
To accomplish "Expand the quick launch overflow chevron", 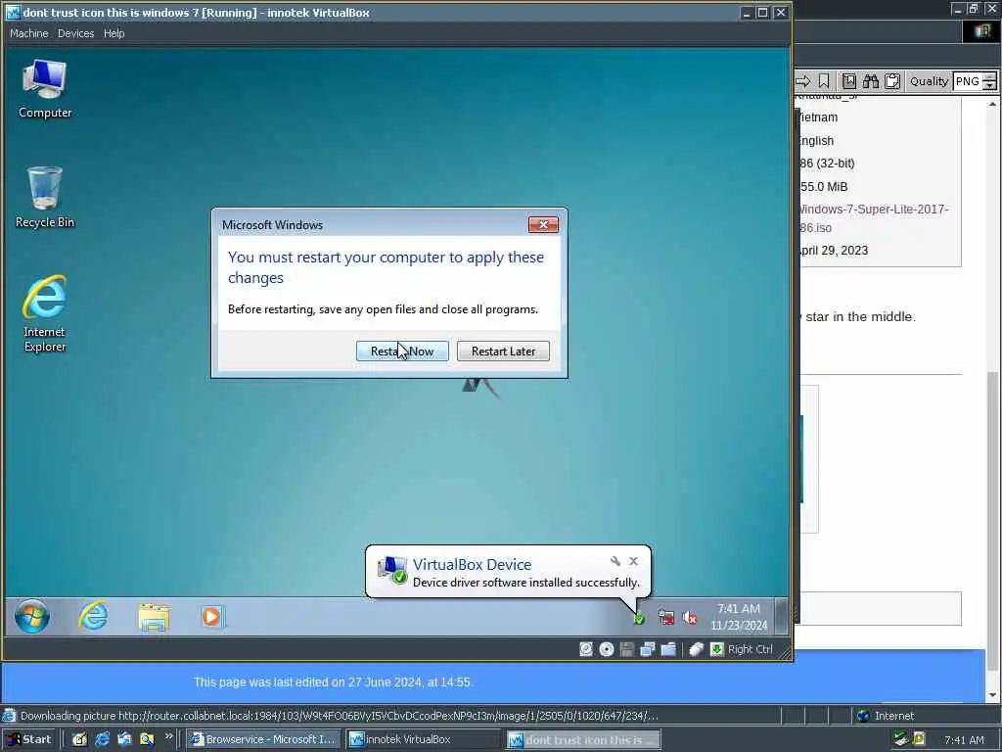I will tap(168, 736).
